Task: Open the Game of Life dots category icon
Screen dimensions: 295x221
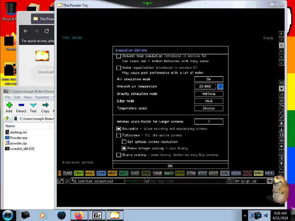Action: tap(281, 152)
